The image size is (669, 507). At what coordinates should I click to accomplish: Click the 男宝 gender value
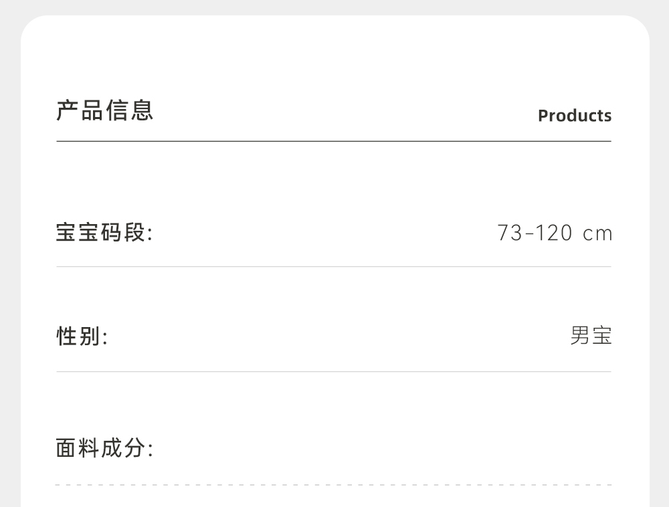(x=591, y=336)
